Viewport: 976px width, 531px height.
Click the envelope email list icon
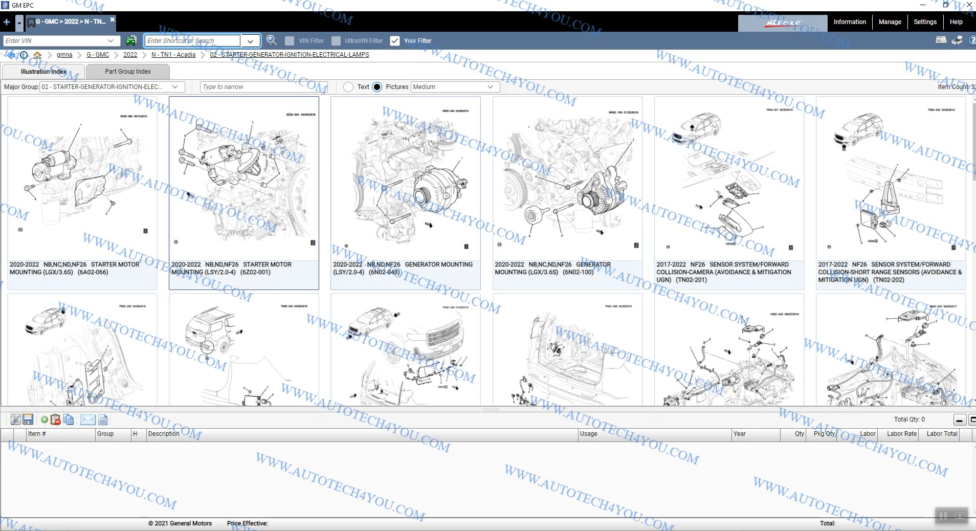click(x=87, y=420)
